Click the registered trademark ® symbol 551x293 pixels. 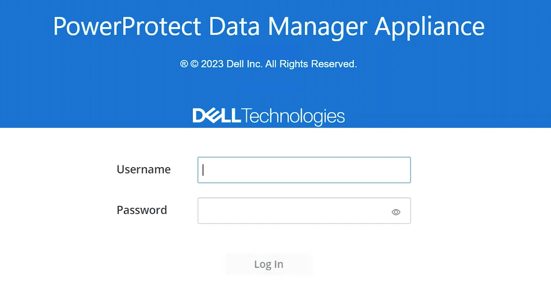(184, 64)
